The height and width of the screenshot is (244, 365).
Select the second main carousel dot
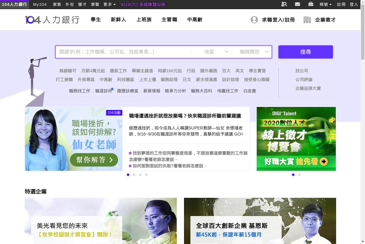pyautogui.click(x=134, y=175)
